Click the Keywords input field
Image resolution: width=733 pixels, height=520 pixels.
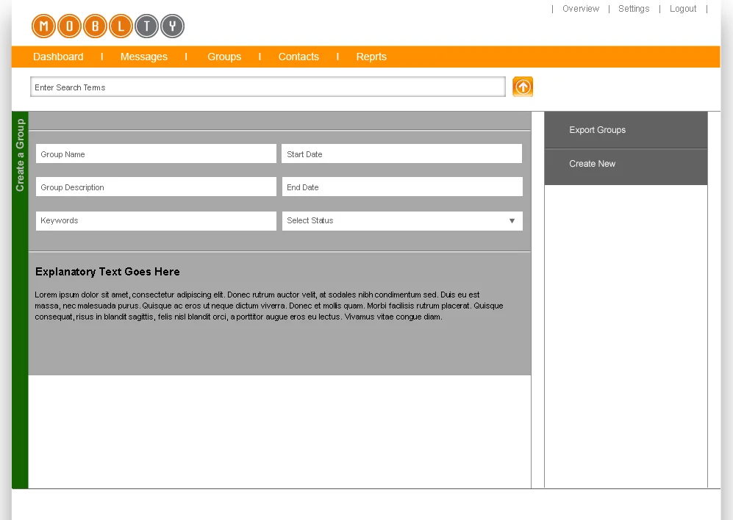pyautogui.click(x=156, y=221)
